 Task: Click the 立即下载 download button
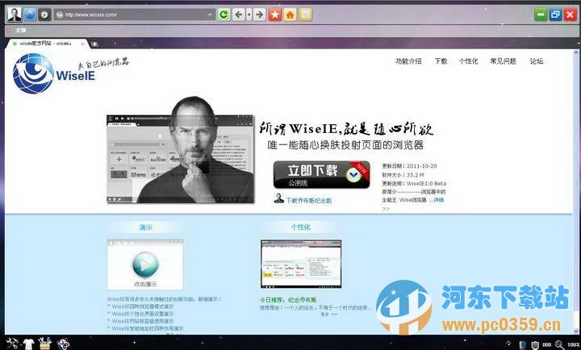pos(322,174)
